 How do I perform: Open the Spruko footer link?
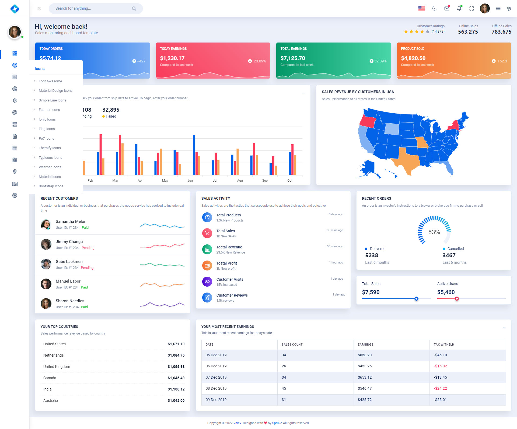pos(277,423)
